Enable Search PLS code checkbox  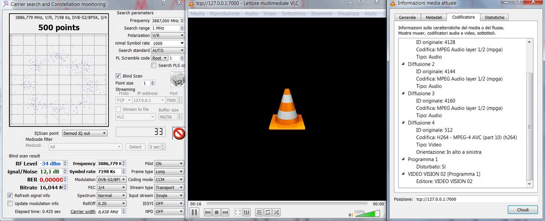coord(154,65)
